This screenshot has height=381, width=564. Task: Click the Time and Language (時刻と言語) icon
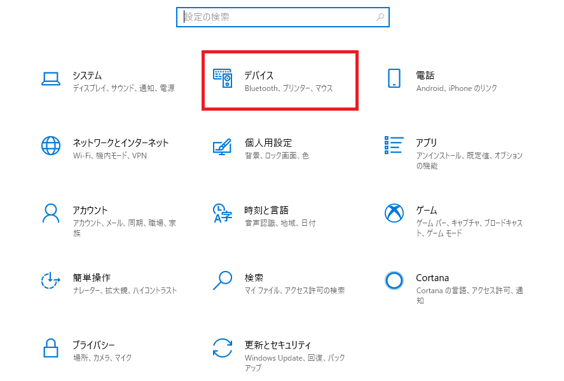point(223,214)
